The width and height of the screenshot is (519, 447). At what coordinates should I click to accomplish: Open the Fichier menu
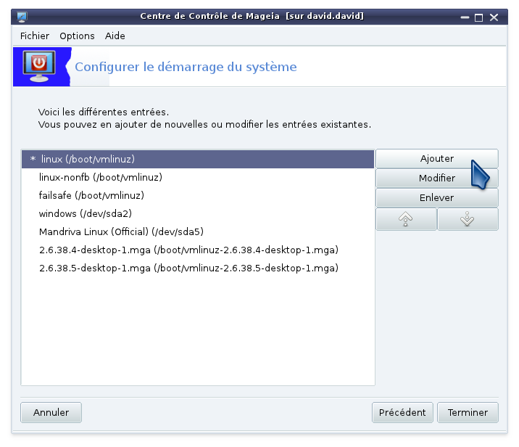[34, 36]
